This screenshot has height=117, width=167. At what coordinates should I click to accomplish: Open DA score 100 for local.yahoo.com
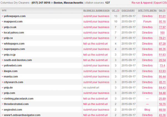tap(162, 33)
